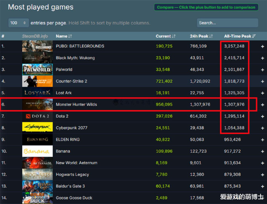Screen dimensions: 267x204
Task: Click the plus icon in Palworld row
Action: [x=263, y=70]
